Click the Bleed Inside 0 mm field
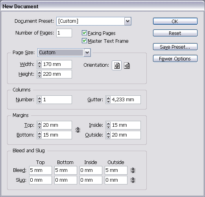The height and width of the screenshot is (197, 205). coord(91,170)
